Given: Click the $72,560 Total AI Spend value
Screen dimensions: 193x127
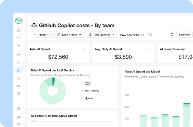Looking at the screenshot, I should (x=58, y=57).
